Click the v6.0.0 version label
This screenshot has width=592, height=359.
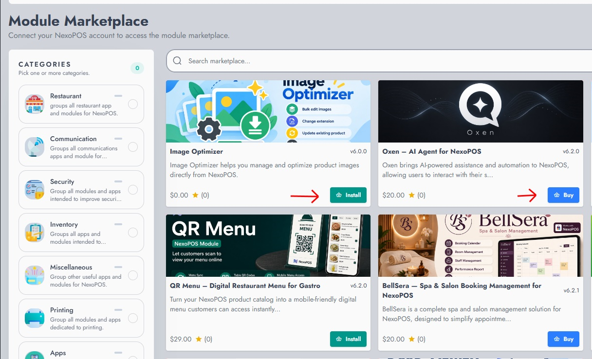[x=358, y=151]
